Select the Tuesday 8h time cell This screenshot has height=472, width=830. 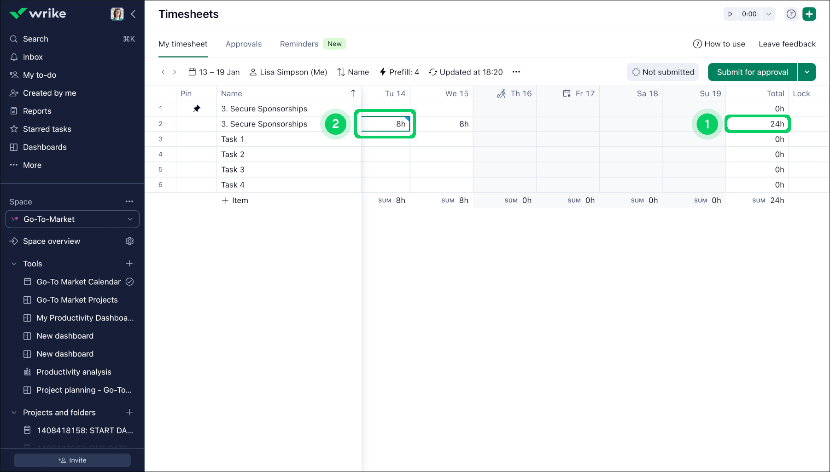pos(386,124)
